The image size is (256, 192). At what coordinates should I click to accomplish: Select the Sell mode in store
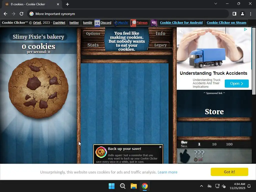[184, 146]
